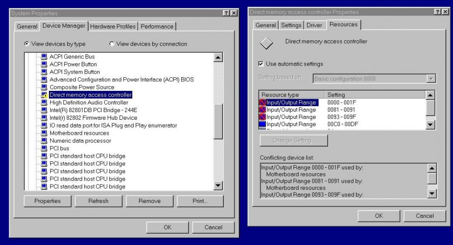The height and width of the screenshot is (245, 453).
Task: Open the Driver tab
Action: [314, 25]
